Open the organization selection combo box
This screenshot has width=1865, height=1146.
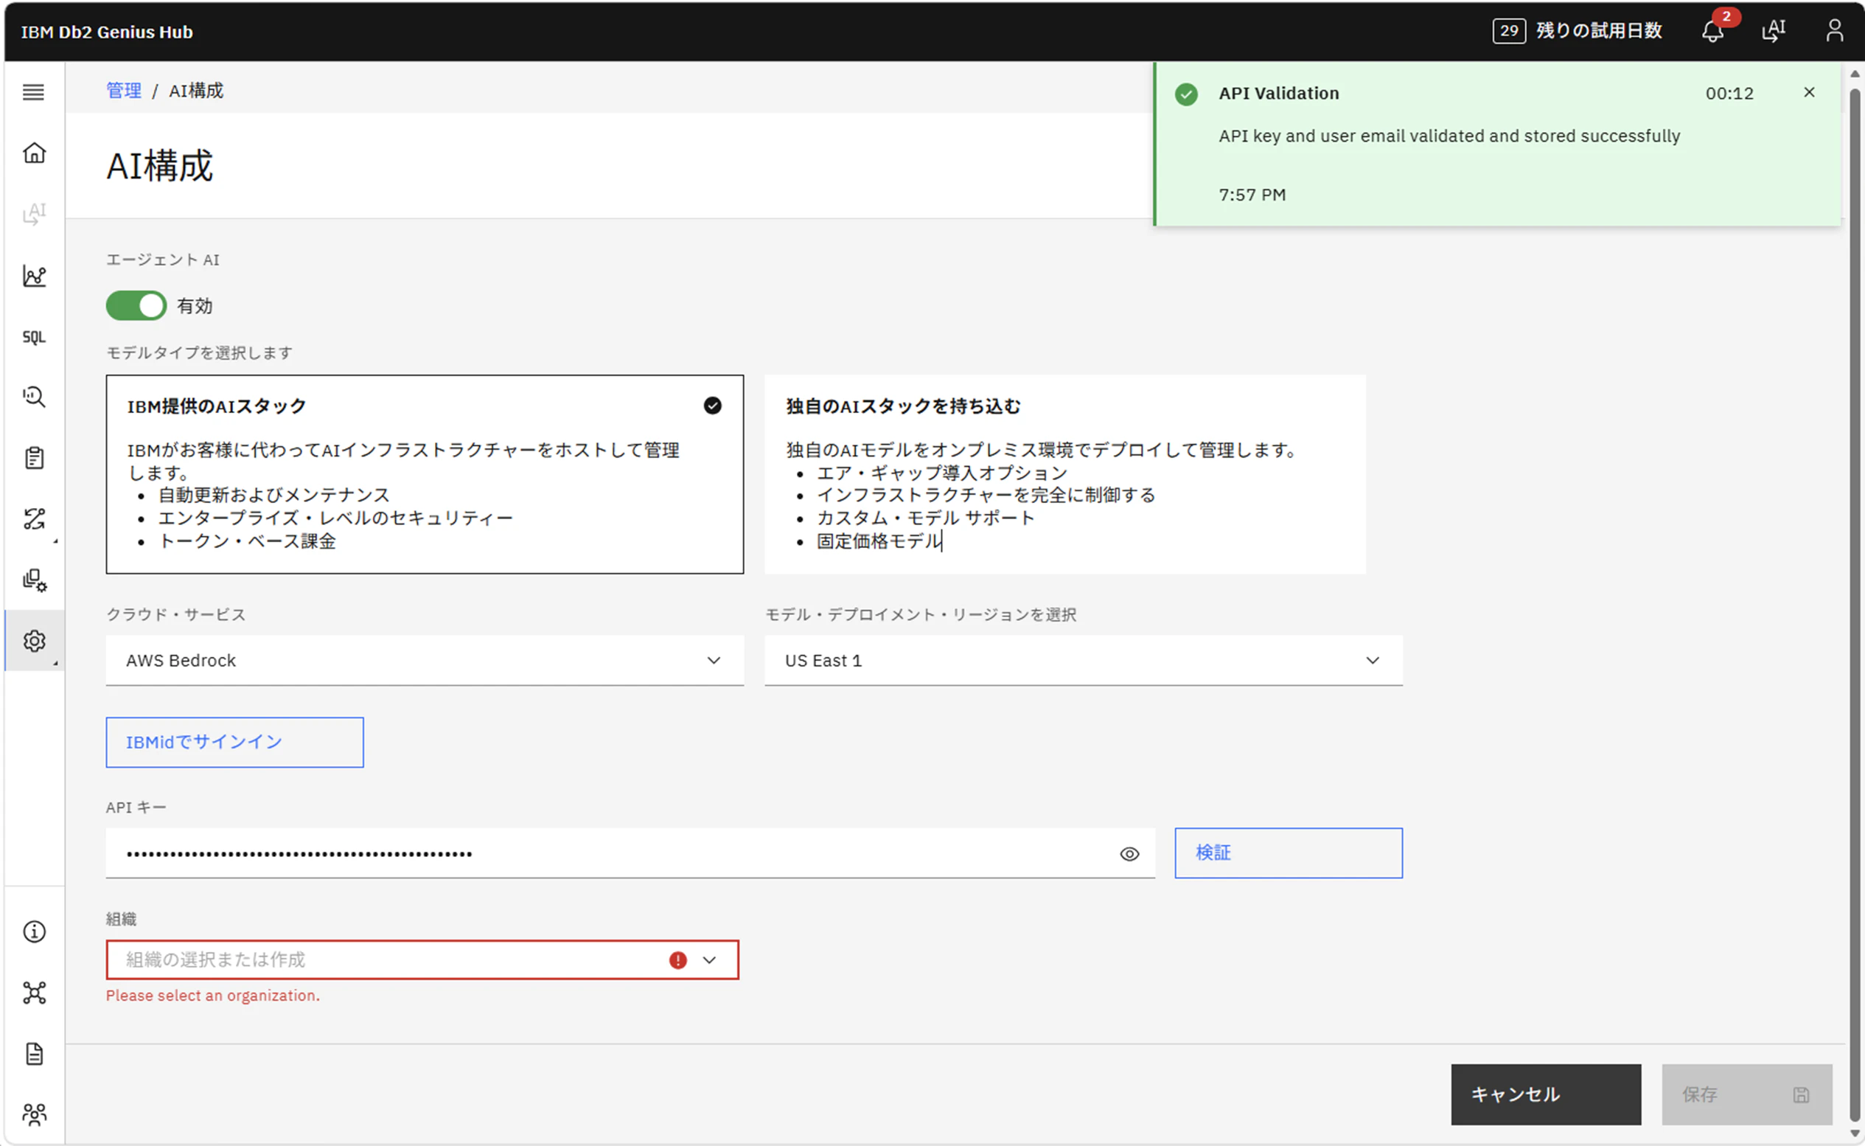(422, 960)
